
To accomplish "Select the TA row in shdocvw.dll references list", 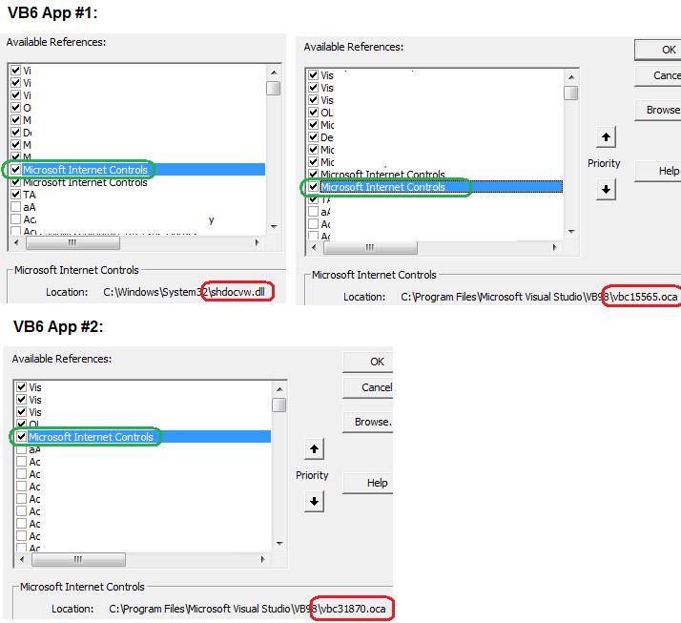I will click(x=30, y=195).
